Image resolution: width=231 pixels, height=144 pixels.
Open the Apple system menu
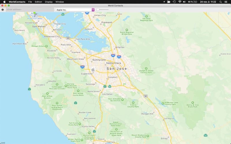4,2
